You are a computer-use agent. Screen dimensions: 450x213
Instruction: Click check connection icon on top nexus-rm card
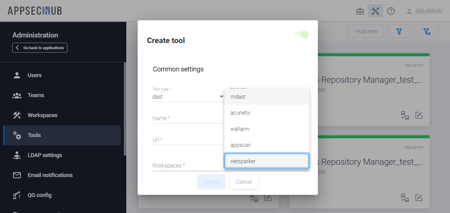[x=405, y=115]
